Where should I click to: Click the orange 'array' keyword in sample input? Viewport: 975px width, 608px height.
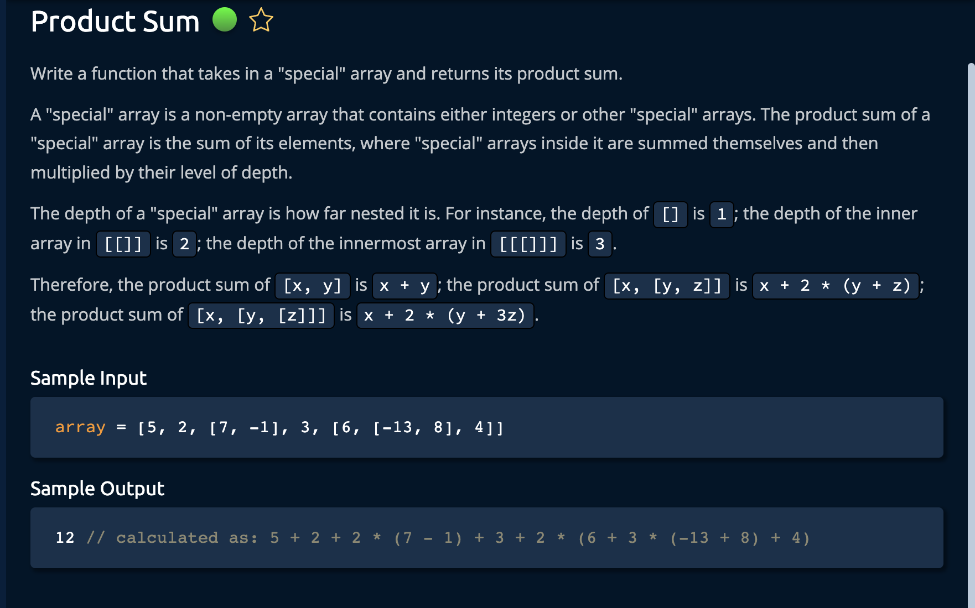pos(80,427)
